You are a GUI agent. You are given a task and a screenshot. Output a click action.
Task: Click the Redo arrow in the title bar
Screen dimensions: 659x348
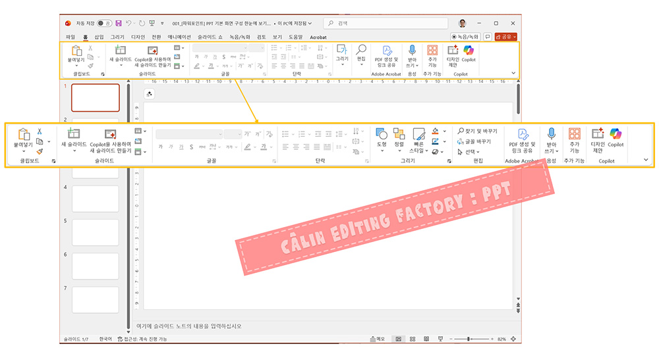pyautogui.click(x=142, y=23)
